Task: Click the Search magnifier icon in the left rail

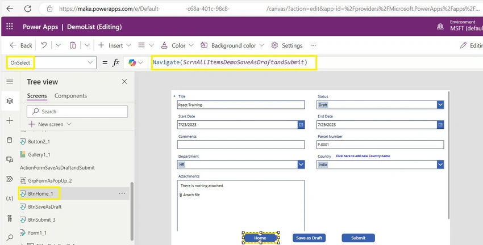Action: (x=10, y=237)
